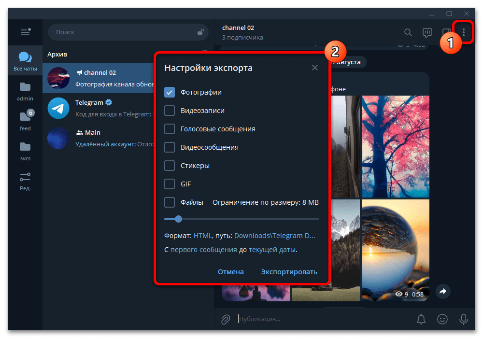Attach a file with the paperclip icon
483x338 pixels.
[225, 319]
